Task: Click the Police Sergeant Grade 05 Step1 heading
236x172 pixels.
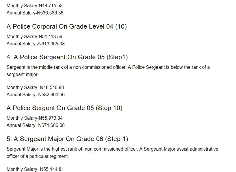Action: click(x=67, y=57)
